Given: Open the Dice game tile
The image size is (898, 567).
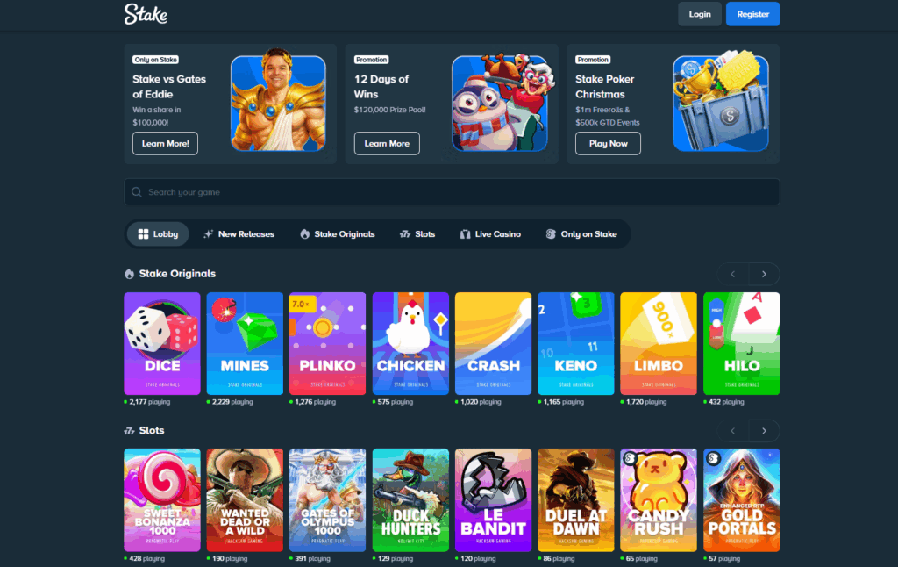Looking at the screenshot, I should 162,343.
